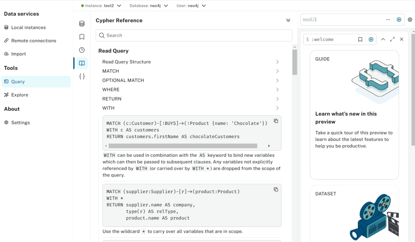This screenshot has height=242, width=415.
Task: Click the Remote connections link icon
Action: [6, 41]
